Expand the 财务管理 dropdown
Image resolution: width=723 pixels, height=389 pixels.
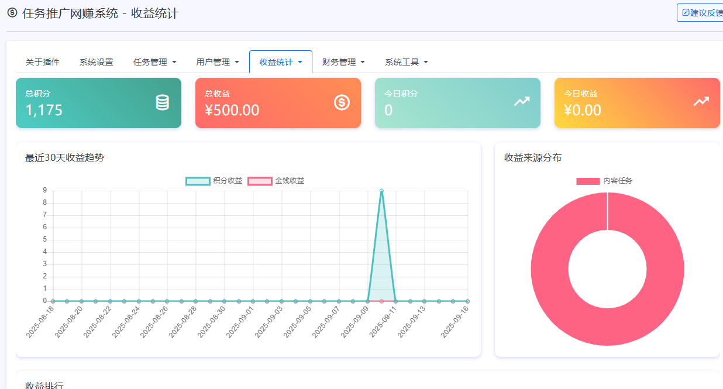343,61
